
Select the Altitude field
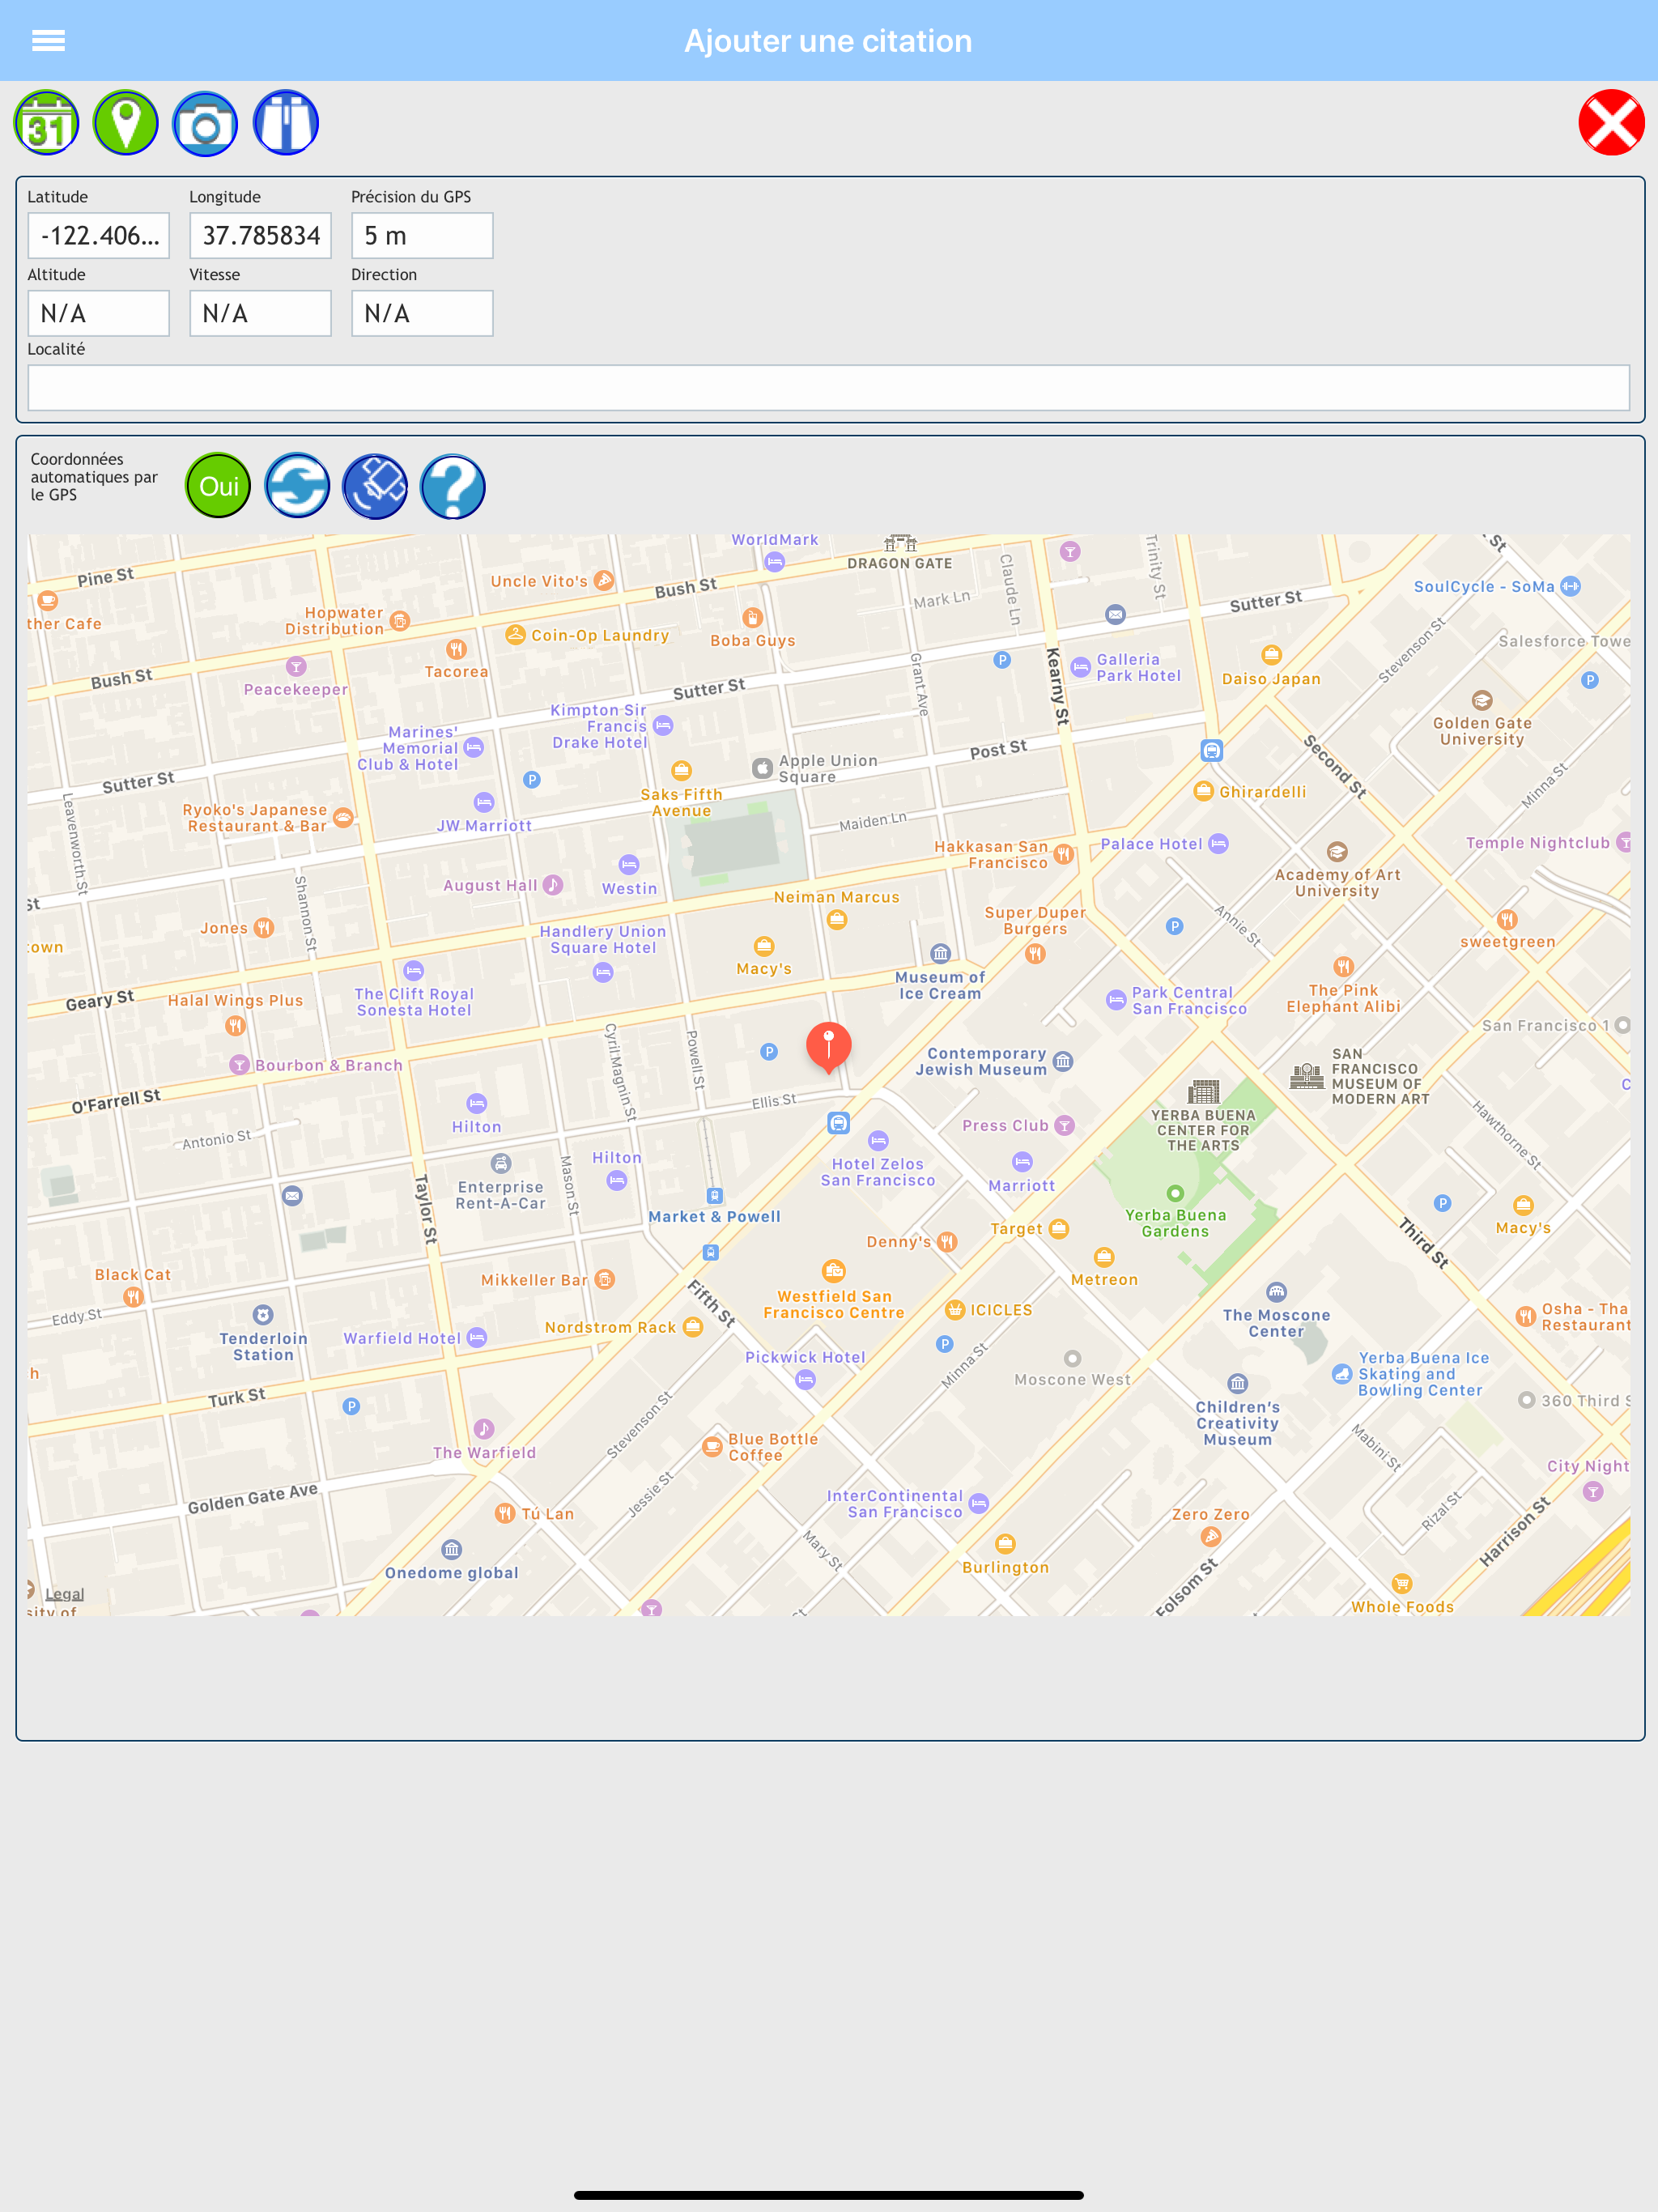[x=99, y=313]
